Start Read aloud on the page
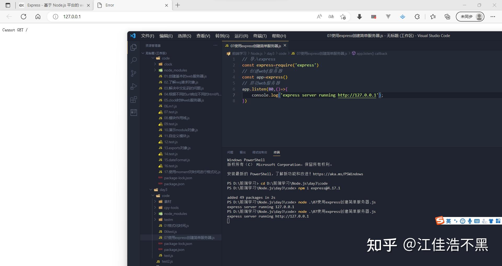Viewport: 502px width, 266px height. (319, 16)
